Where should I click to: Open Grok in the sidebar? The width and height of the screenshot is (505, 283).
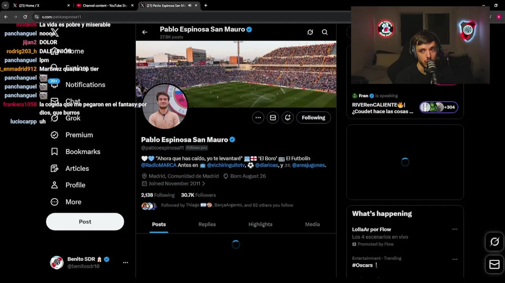tap(66, 118)
